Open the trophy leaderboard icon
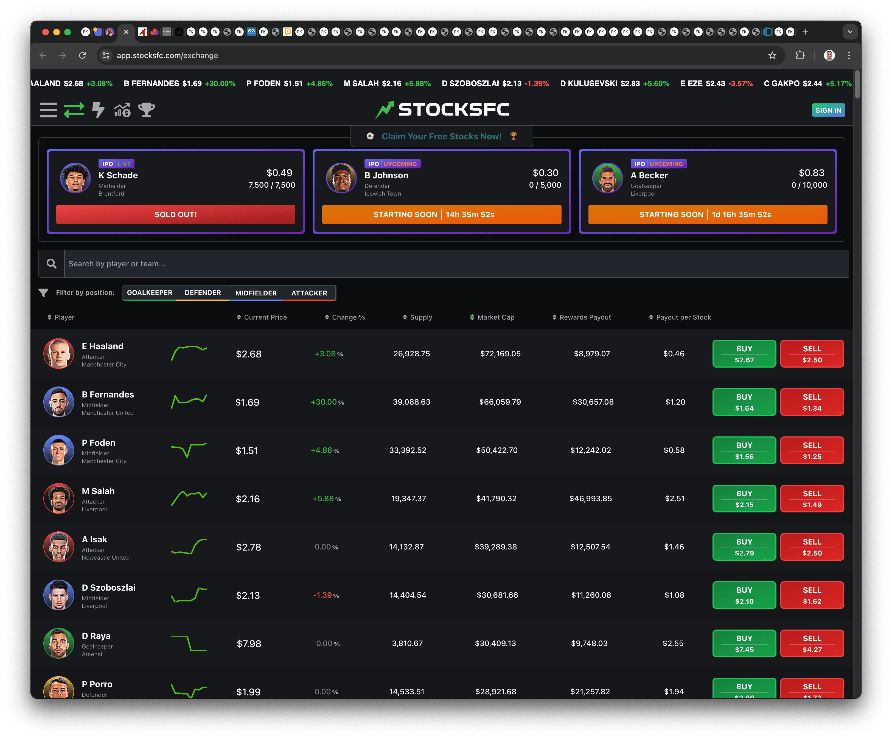The height and width of the screenshot is (739, 892). (x=147, y=110)
